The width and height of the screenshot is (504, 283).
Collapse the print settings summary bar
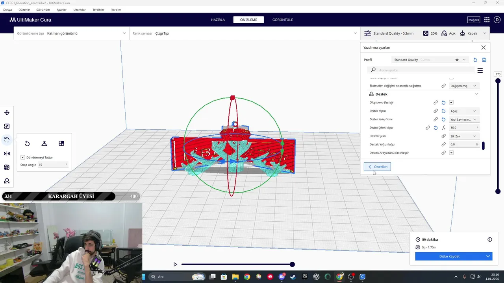[485, 33]
